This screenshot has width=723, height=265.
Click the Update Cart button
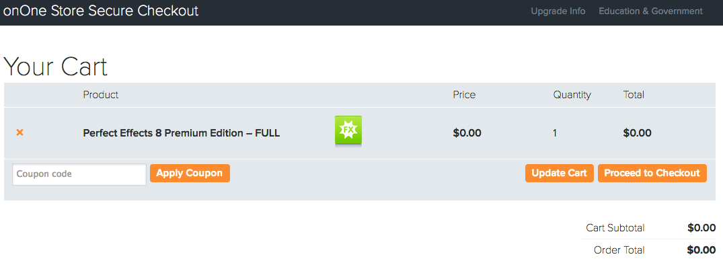point(560,174)
